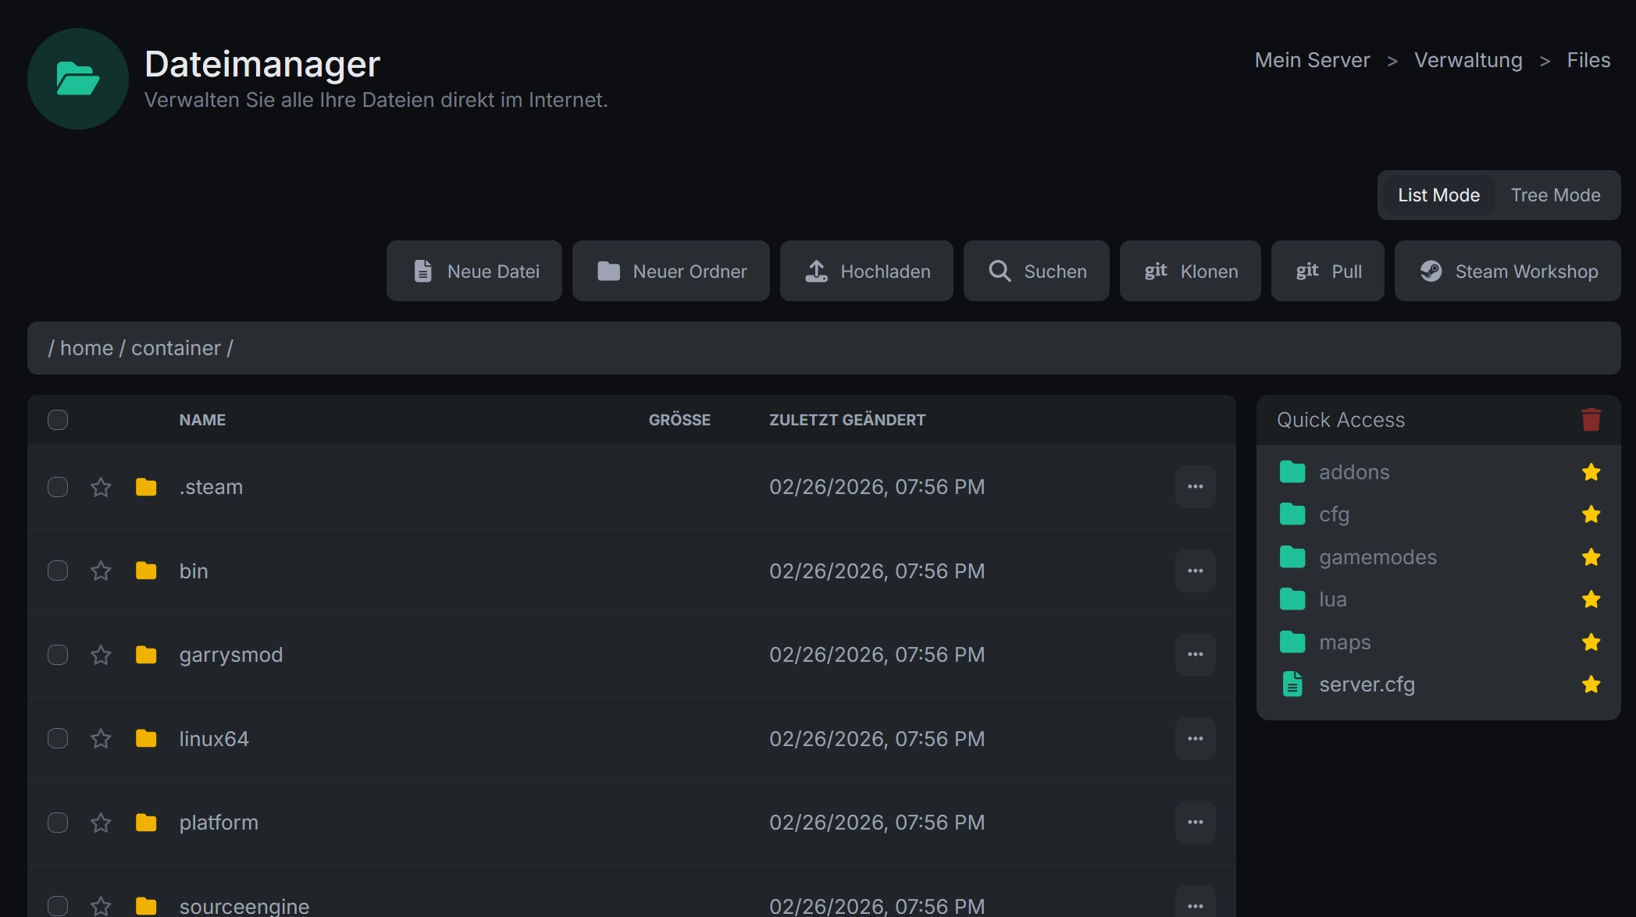1636x917 pixels.
Task: Click the red trash icon in Quick Access
Action: pos(1591,420)
